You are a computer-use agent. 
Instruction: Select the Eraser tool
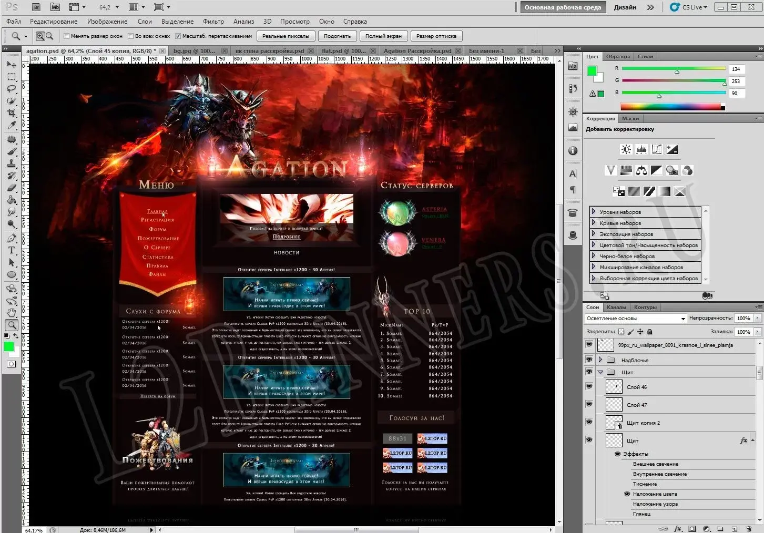pyautogui.click(x=12, y=188)
